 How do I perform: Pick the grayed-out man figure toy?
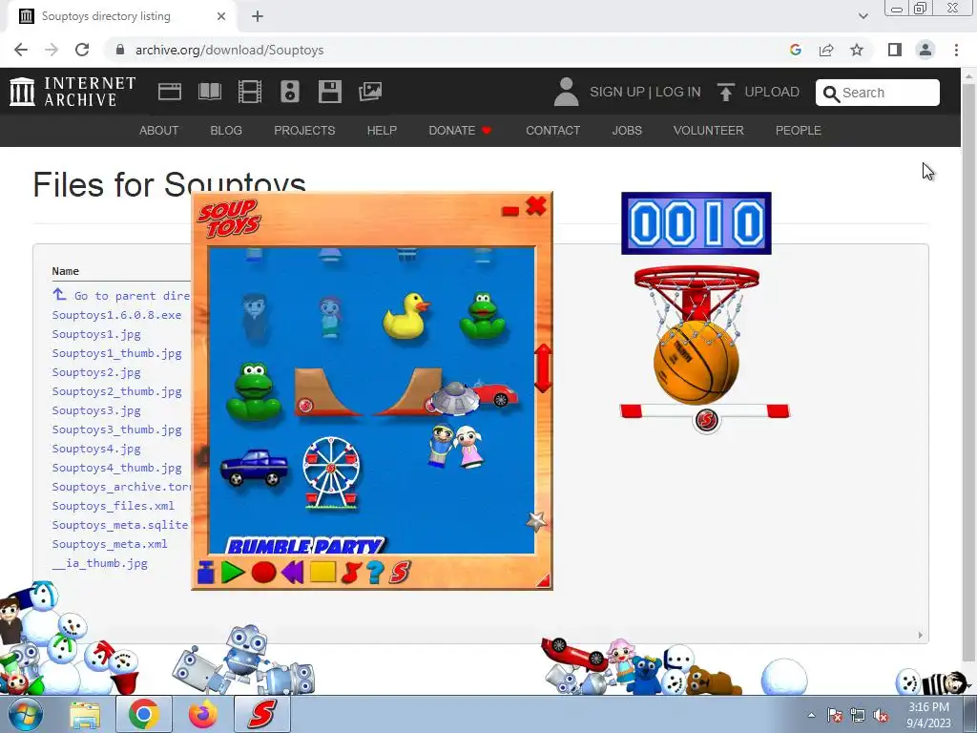(x=255, y=318)
